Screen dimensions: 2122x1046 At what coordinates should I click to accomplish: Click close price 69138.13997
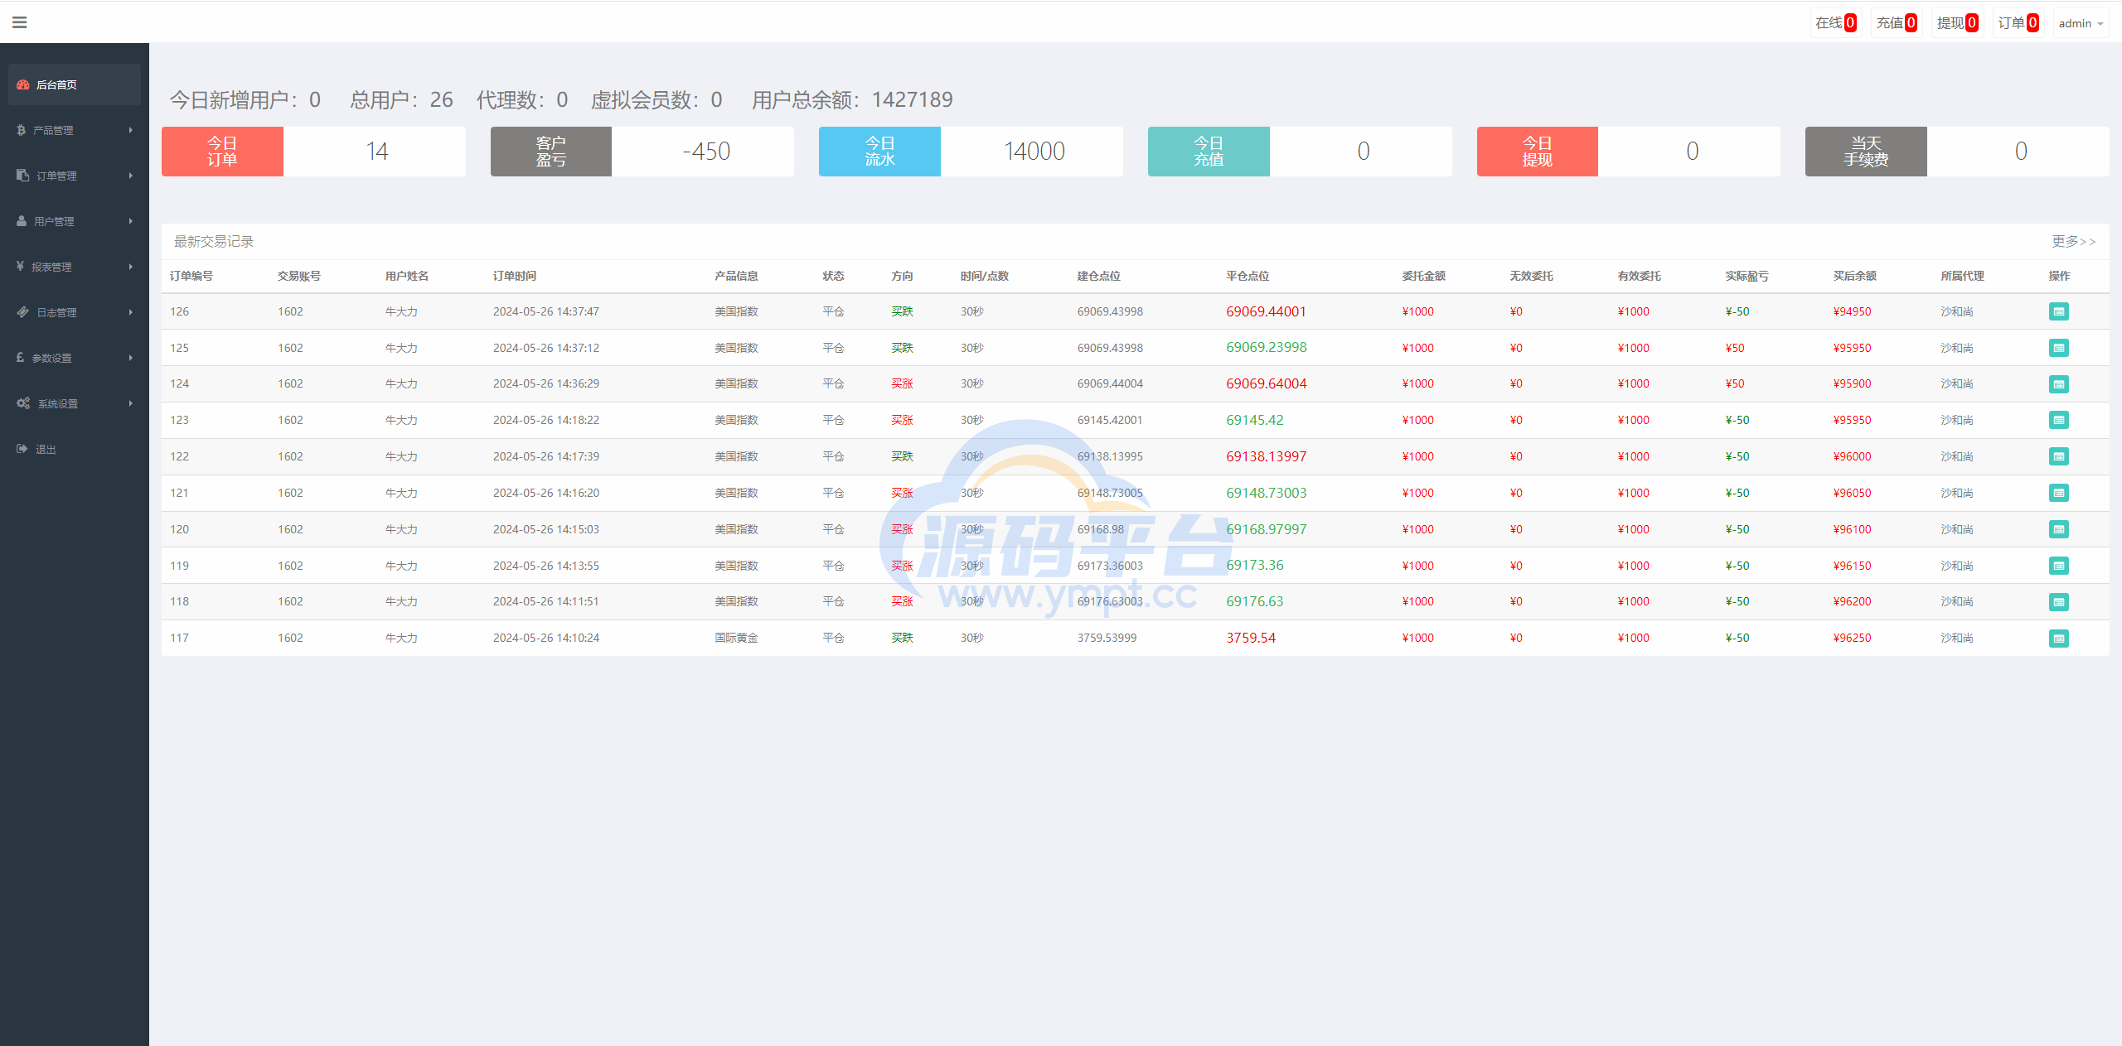tap(1266, 456)
